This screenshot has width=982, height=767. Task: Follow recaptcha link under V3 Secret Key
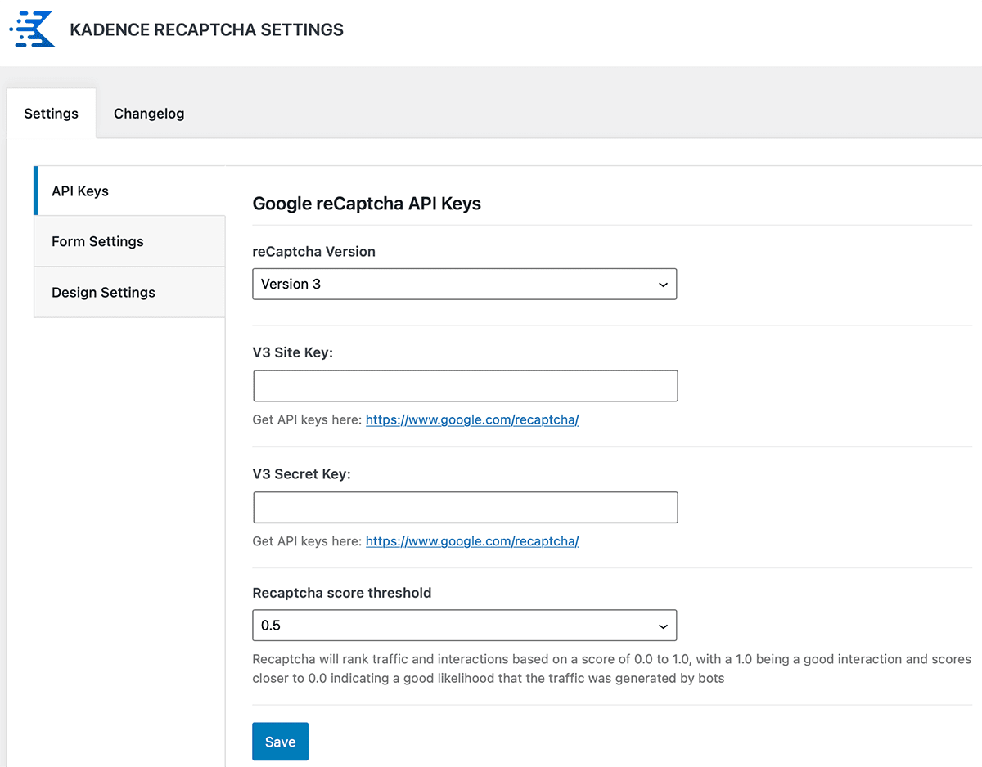472,541
